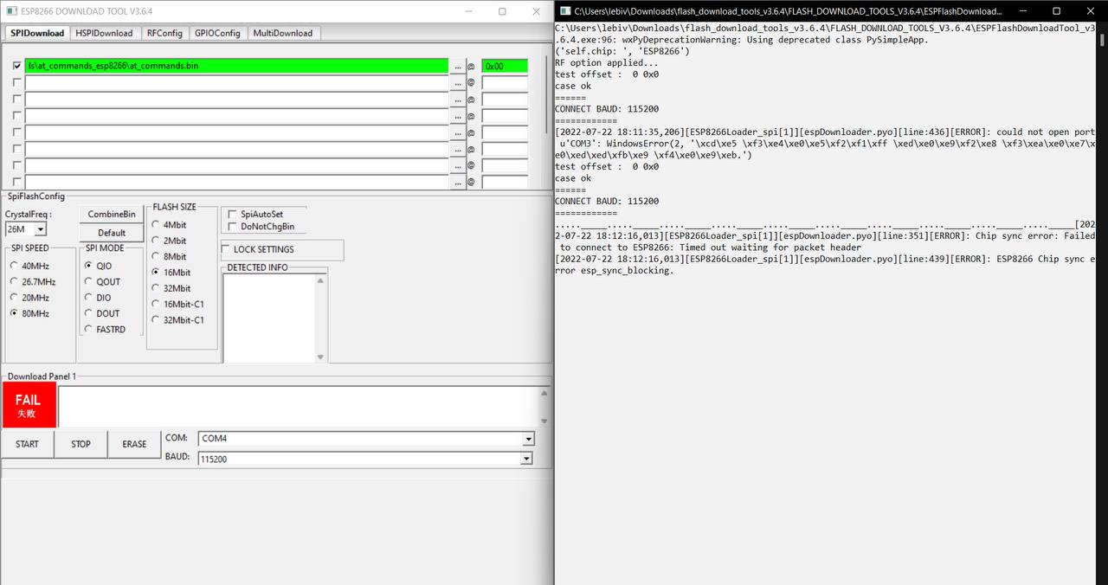
Task: Click the STOP button
Action: pyautogui.click(x=81, y=444)
